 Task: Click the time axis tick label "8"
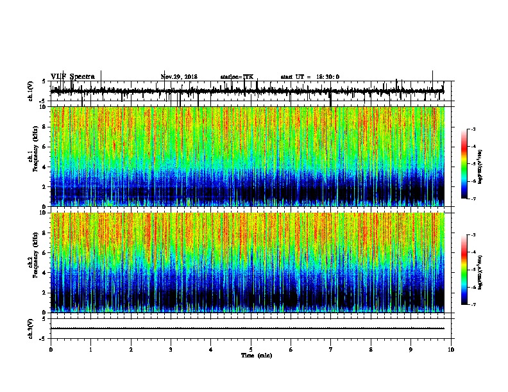(x=371, y=349)
